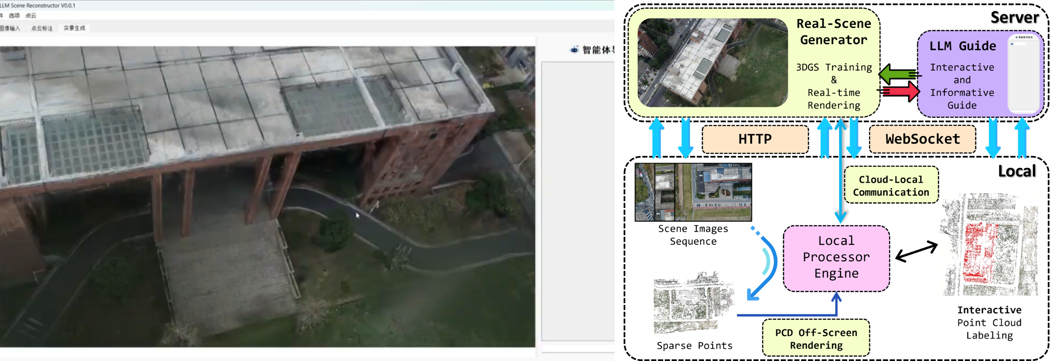Screen dimensions: 1052x361
Task: Click the Interactive and Informative Guide text
Action: tap(962, 86)
